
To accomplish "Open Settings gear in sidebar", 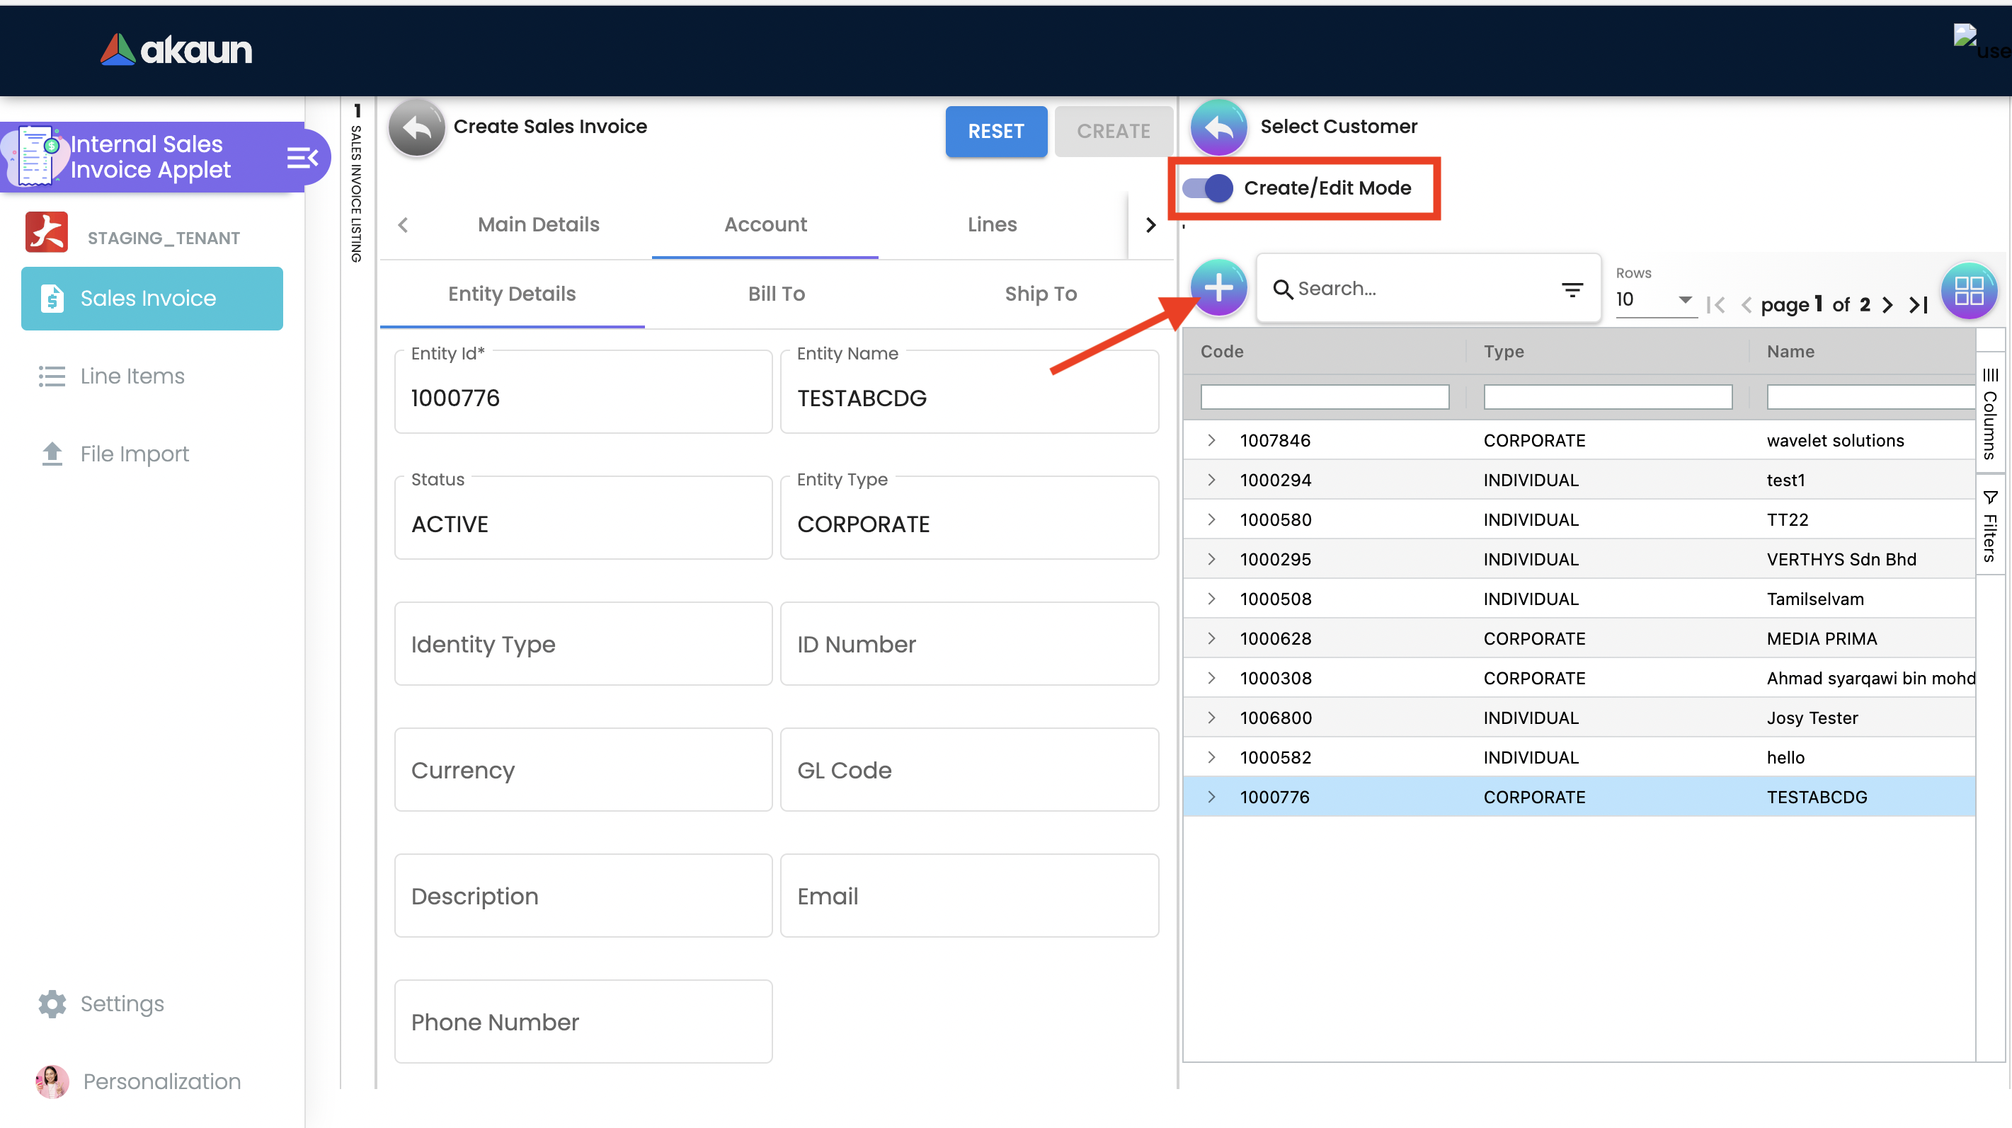I will (x=52, y=1003).
